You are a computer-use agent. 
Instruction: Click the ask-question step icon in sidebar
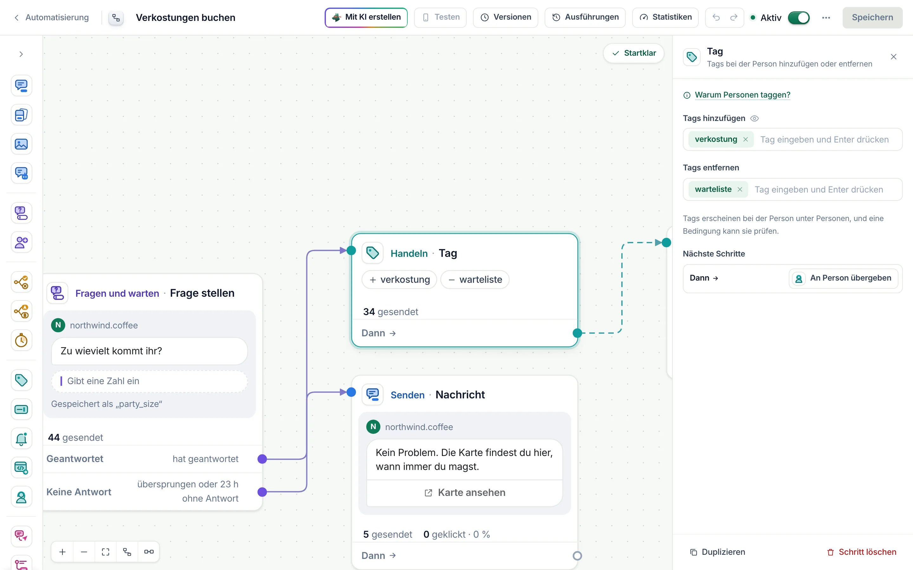[x=21, y=213]
